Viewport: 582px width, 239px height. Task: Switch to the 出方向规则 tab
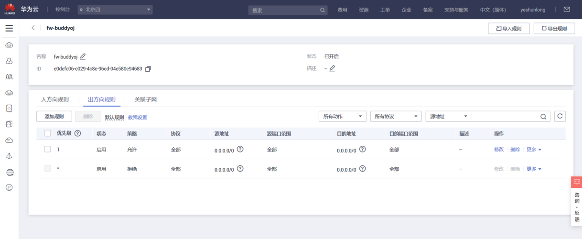click(x=102, y=99)
